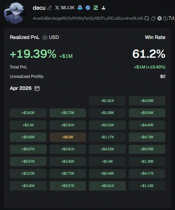This screenshot has width=175, height=210.
Task: Select the +$1.15K day cell
Action: 147,186
